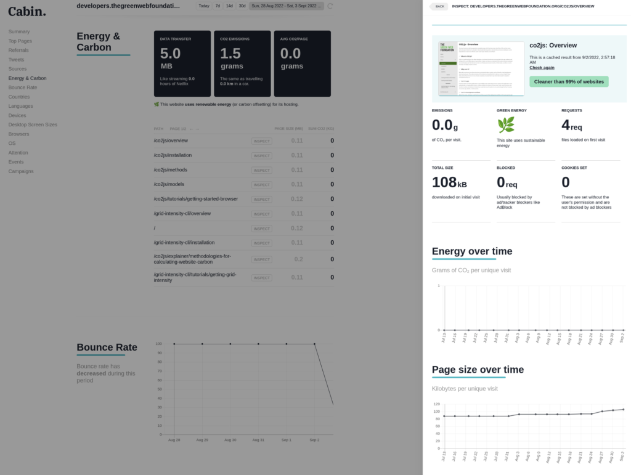Click the Page size over time heading
This screenshot has width=631, height=475.
(x=478, y=370)
